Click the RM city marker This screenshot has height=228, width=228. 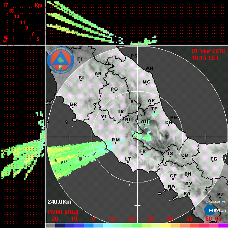click(116, 143)
